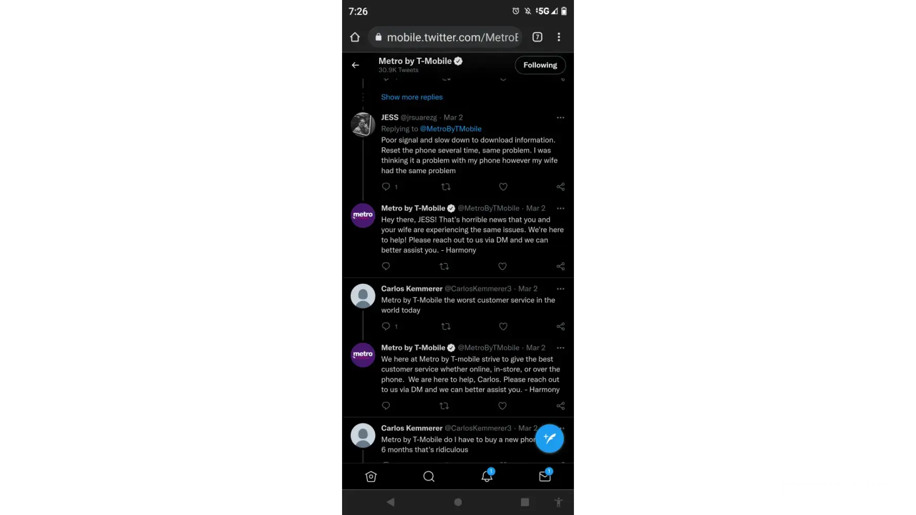Open the messages envelope tab
The height and width of the screenshot is (515, 916).
(545, 476)
